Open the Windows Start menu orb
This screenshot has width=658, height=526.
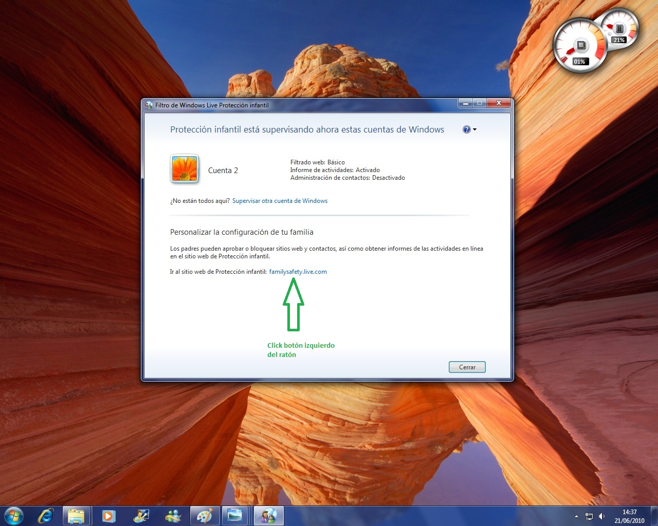coord(14,516)
